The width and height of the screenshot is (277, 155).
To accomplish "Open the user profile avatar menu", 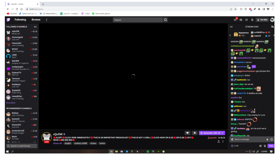I will click(272, 20).
